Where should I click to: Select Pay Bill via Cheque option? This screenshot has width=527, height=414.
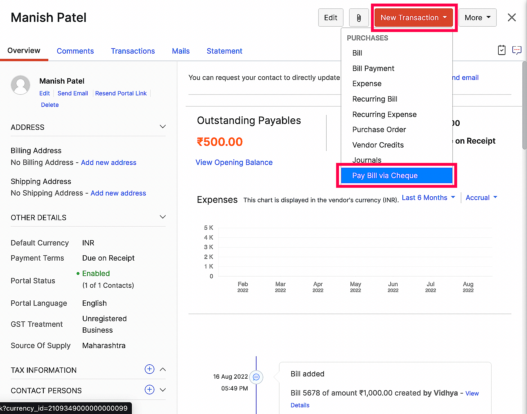396,176
